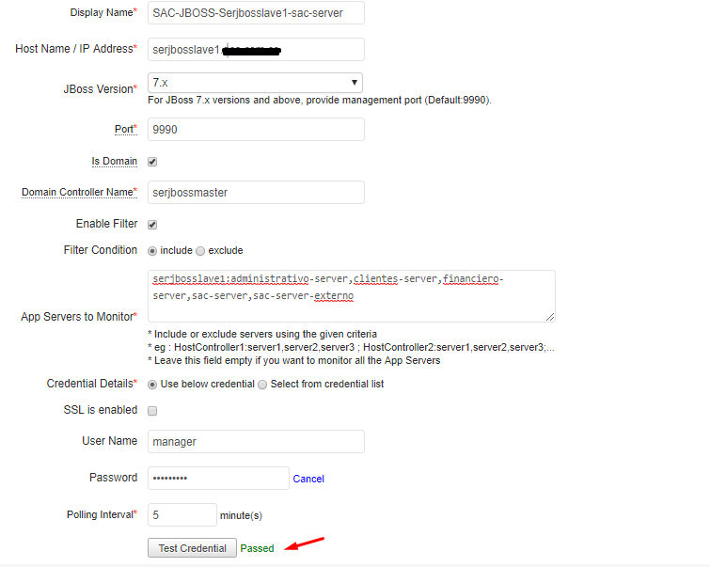Click the User Name field with manager
710x567 pixels.
[x=256, y=442]
